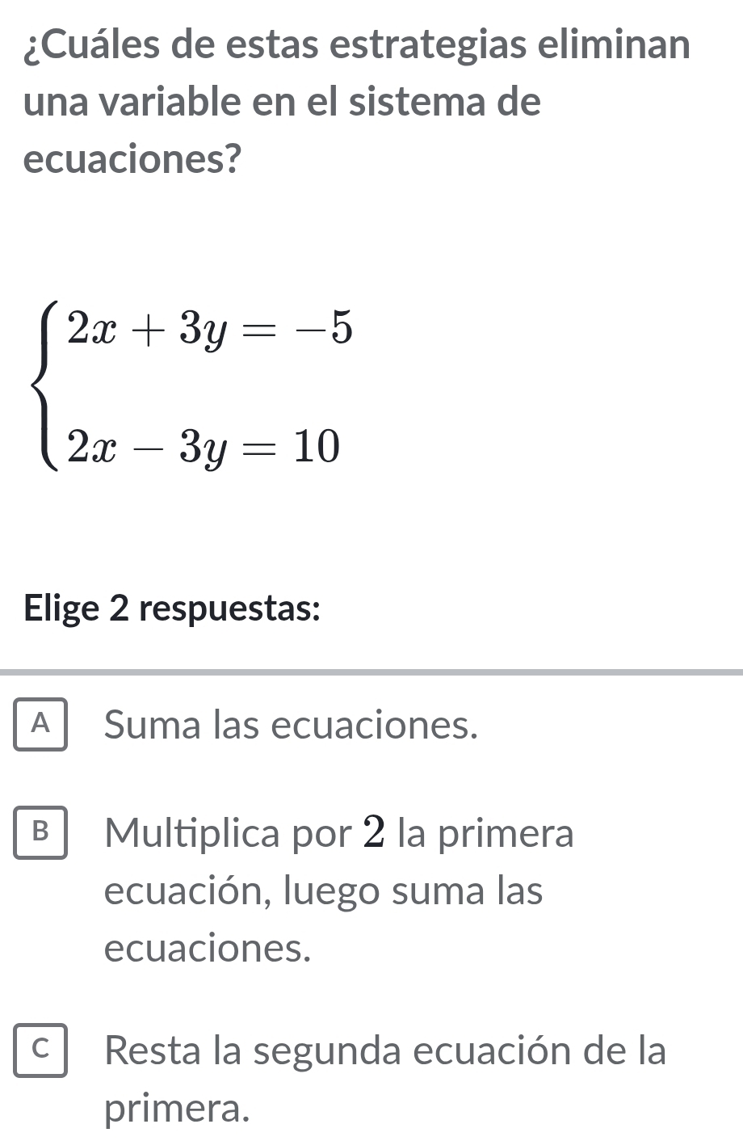Viewport: 743px width, 1141px height.
Task: Click the equation 2x + 3y = -5
Action: click(x=211, y=328)
